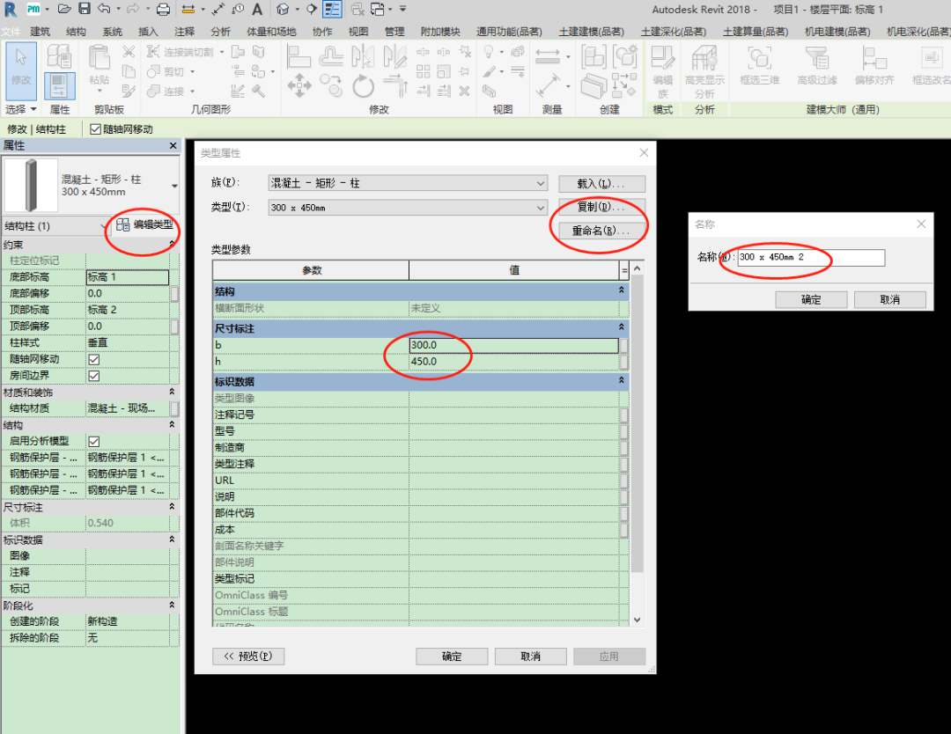Select the 编辑族 tool on the ribbon
The height and width of the screenshot is (734, 951).
(662, 66)
